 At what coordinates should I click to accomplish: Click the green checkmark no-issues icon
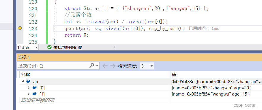49,47
